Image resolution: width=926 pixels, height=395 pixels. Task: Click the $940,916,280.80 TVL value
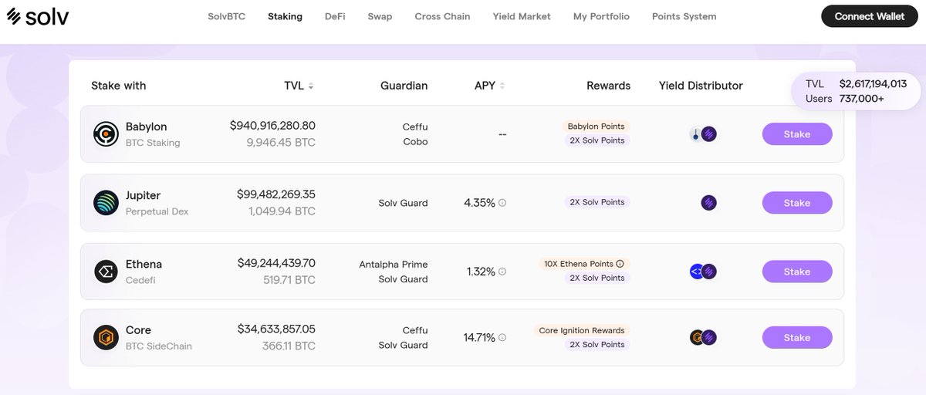272,126
